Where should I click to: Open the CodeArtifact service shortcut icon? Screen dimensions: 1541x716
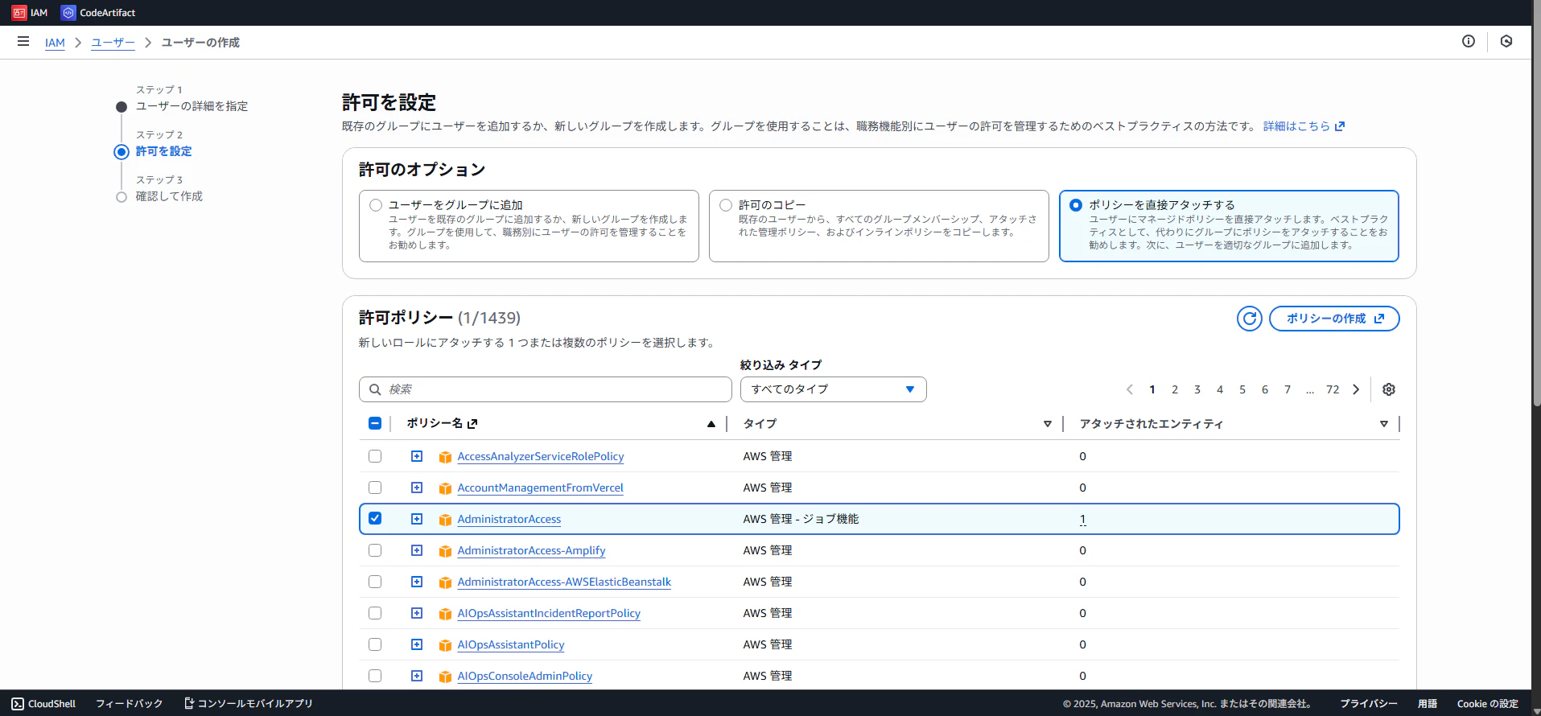68,13
